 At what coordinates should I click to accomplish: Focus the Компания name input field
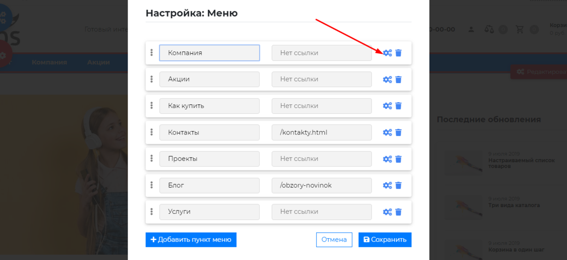click(209, 53)
